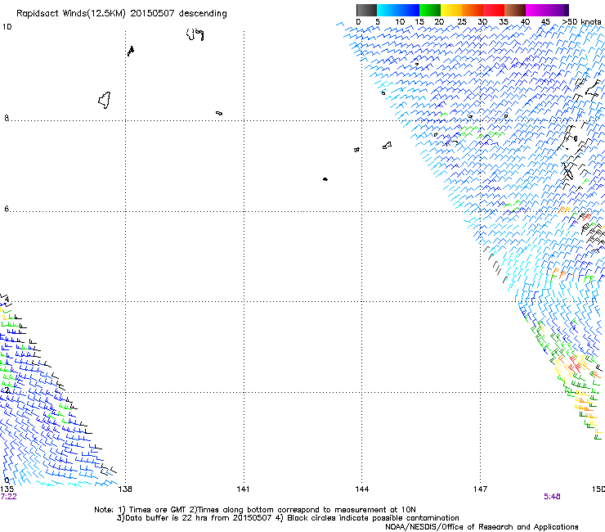The width and height of the screenshot is (605, 532).
Task: Click the small black island near 138E, 9.5N
Action: (x=131, y=51)
